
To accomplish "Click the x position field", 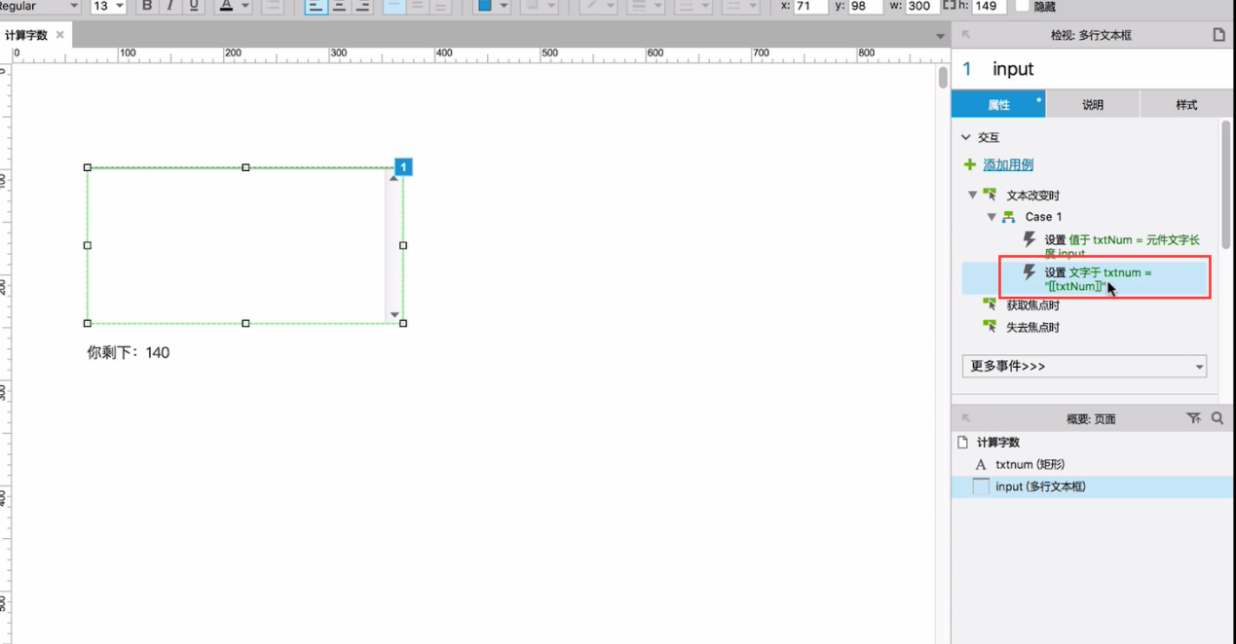I will pos(810,6).
